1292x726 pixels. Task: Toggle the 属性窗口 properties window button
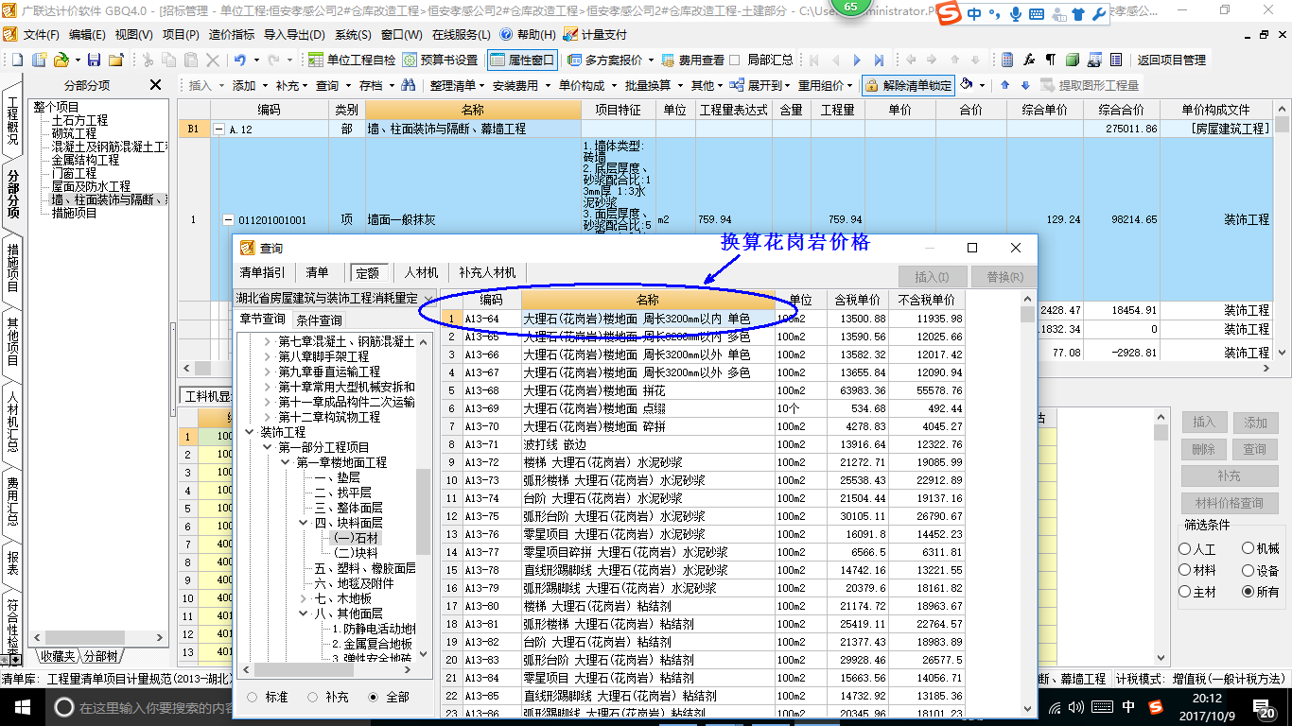(522, 60)
